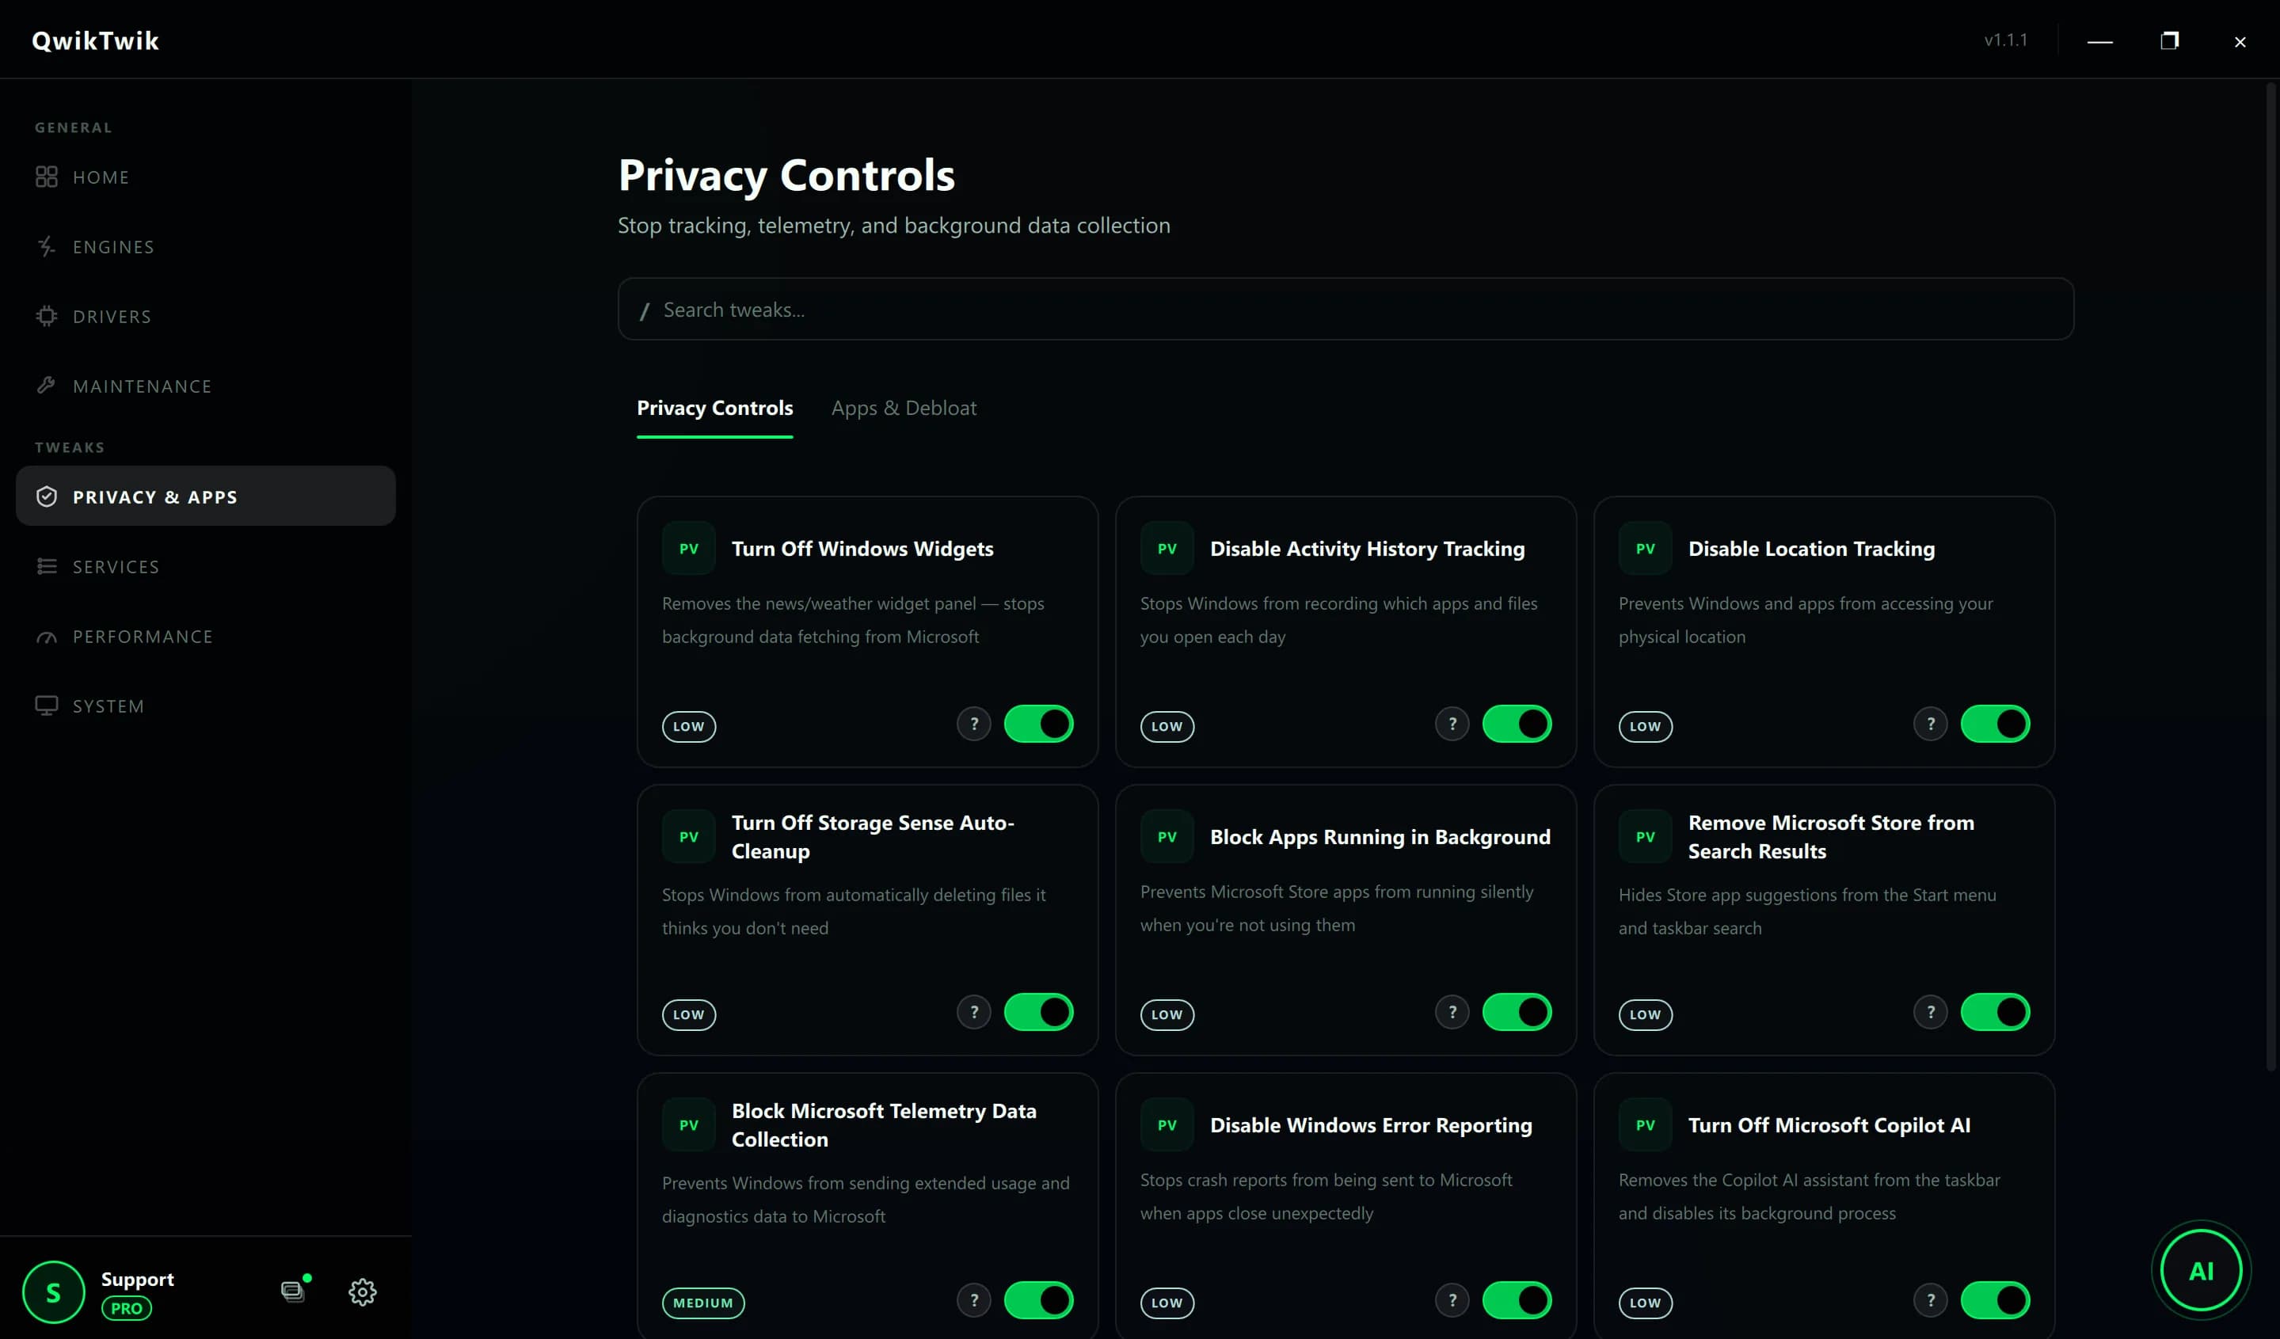Open the Services tweaks page
This screenshot has width=2280, height=1339.
(205, 566)
